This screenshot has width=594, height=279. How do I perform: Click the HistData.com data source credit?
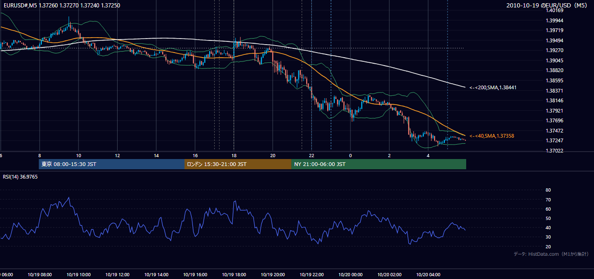551,254
